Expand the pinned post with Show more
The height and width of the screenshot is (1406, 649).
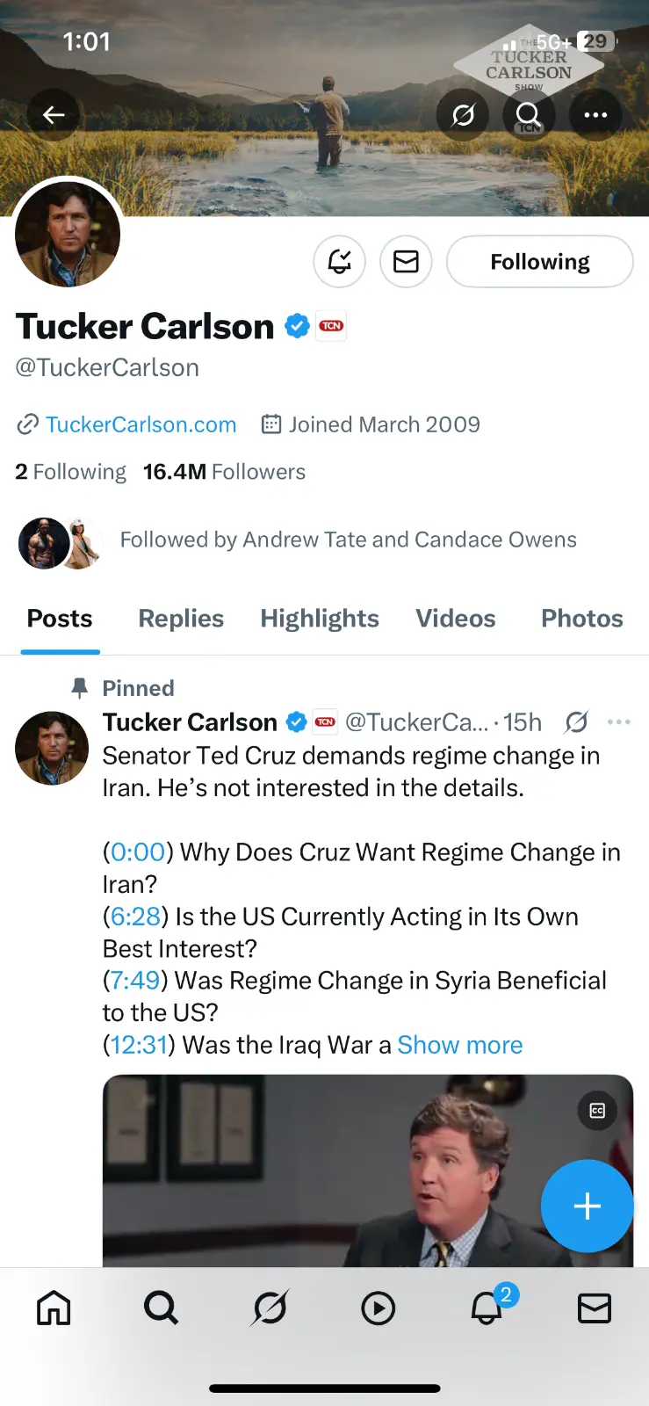click(x=459, y=1045)
